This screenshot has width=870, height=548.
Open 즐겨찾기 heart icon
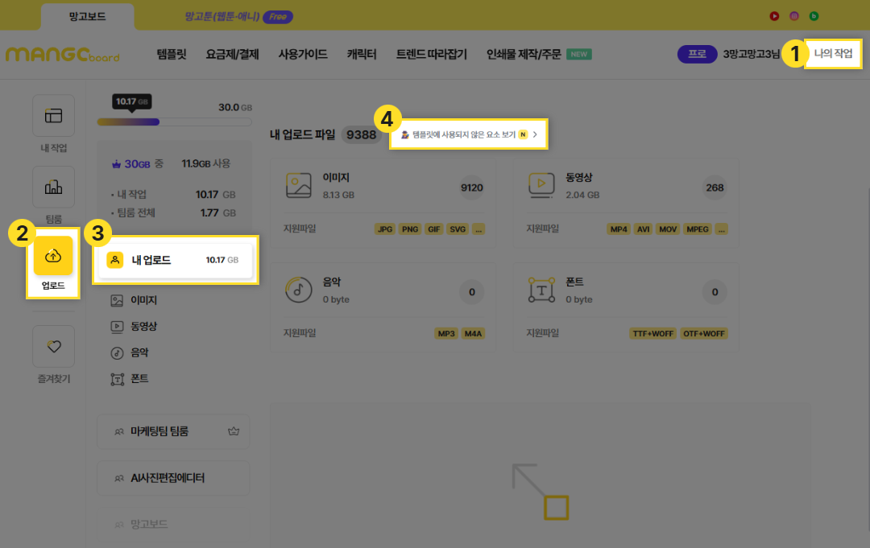[53, 346]
